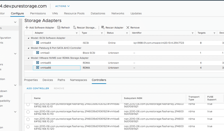The width and height of the screenshot is (224, 131).
Task: Collapse the iSCSI Software Adapter model group
Action: click(28, 38)
